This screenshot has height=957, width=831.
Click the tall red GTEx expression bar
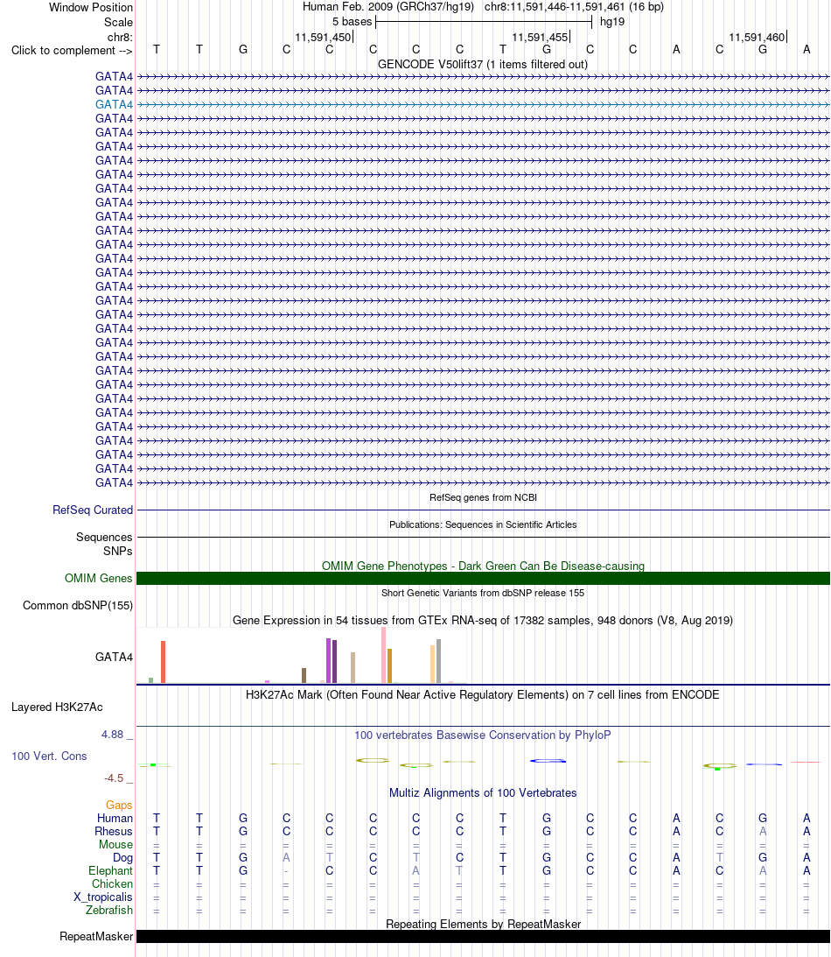point(163,662)
